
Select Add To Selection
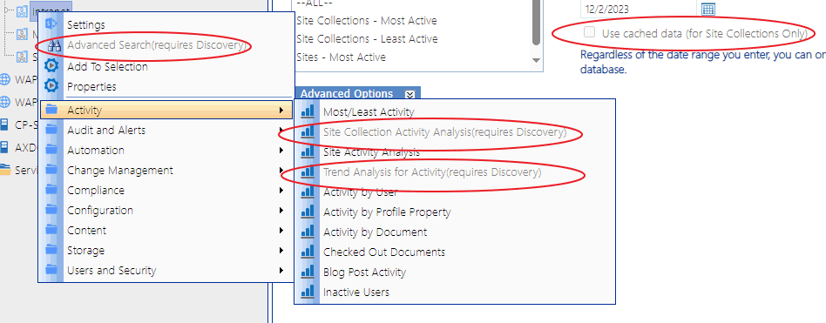pos(107,67)
